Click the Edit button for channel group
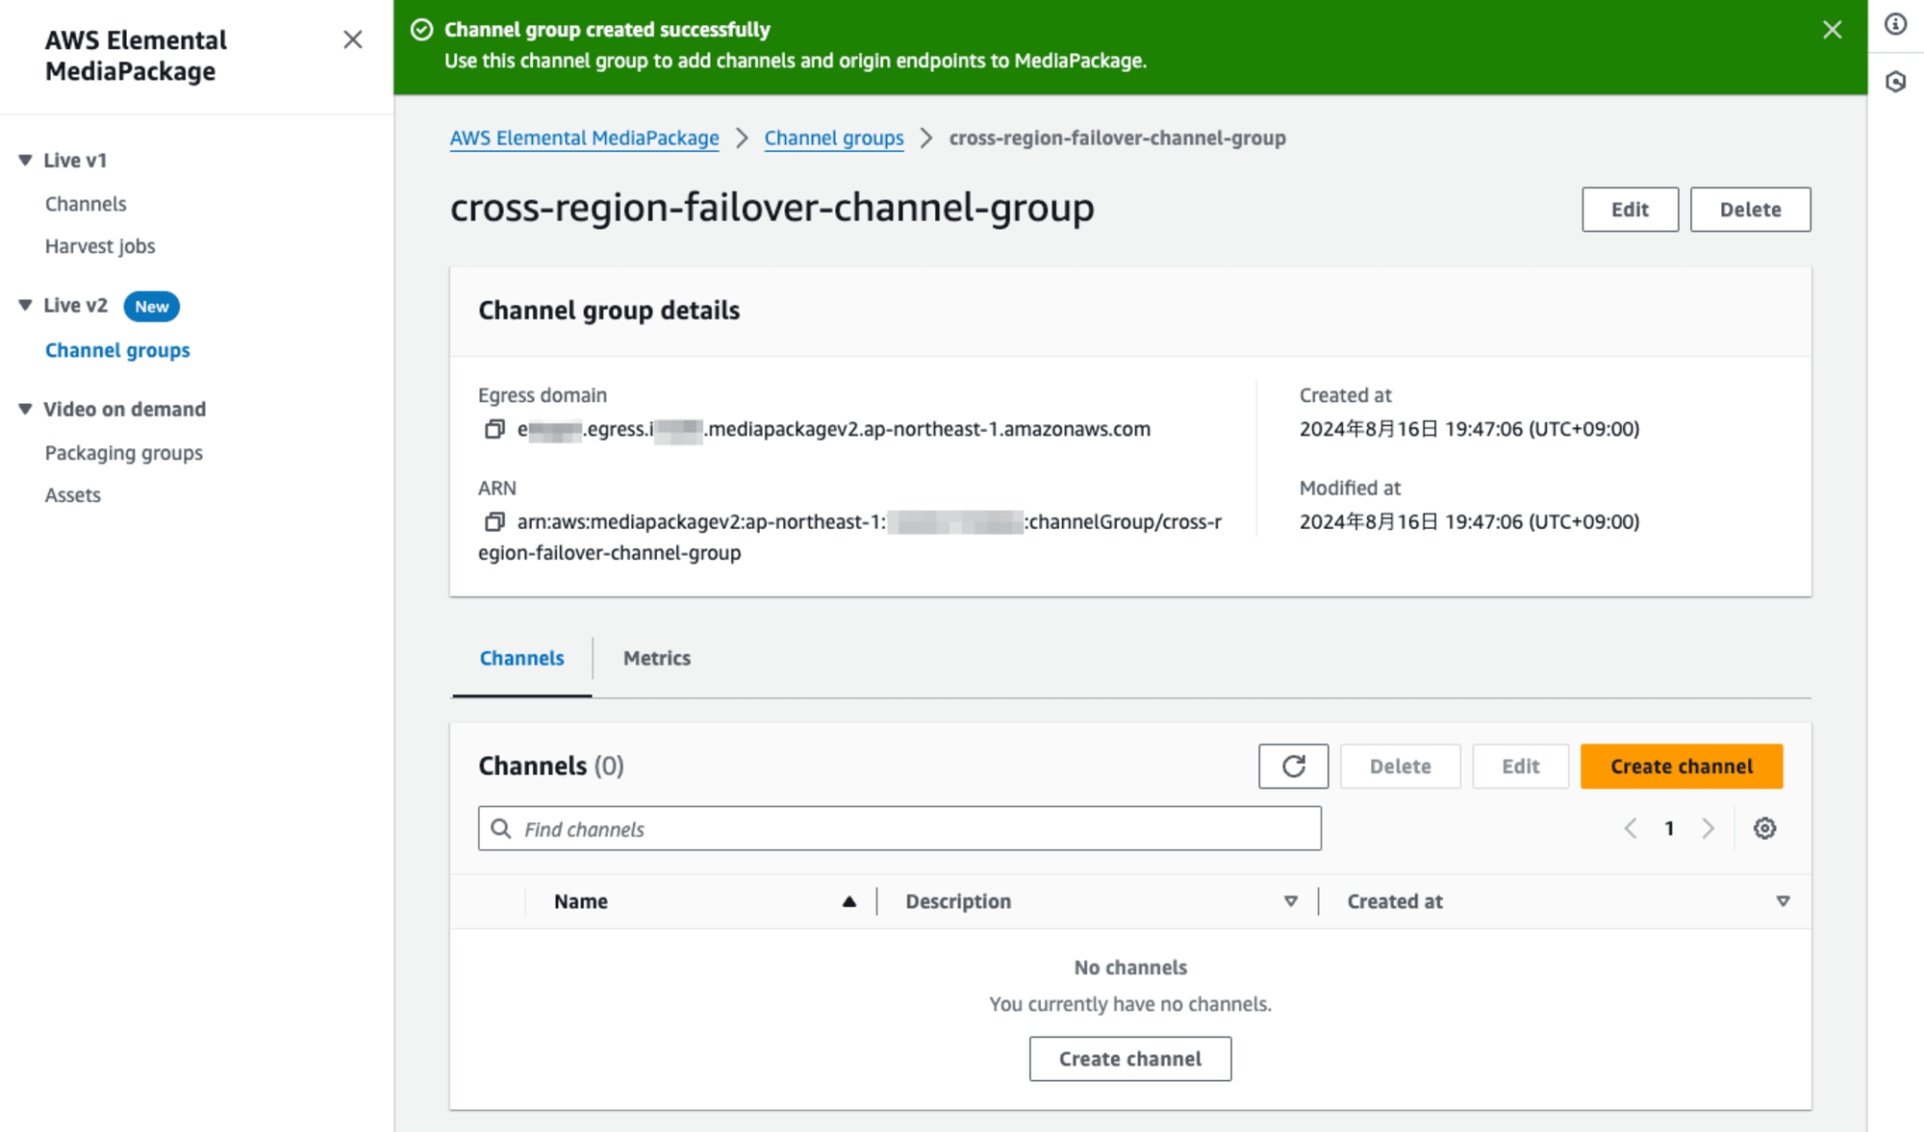This screenshot has width=1924, height=1132. (x=1629, y=209)
